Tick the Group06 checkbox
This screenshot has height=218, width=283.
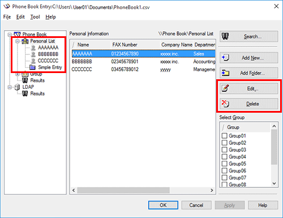224,170
